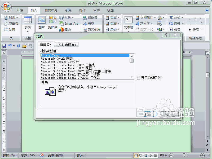The height and width of the screenshot is (159, 212).
Task: Click the object type list scrollbar thumb
Action: pyautogui.click(x=131, y=61)
